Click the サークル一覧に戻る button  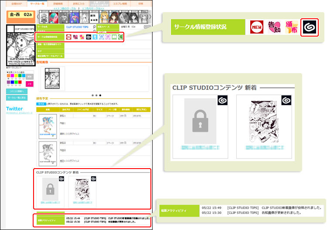point(17,98)
